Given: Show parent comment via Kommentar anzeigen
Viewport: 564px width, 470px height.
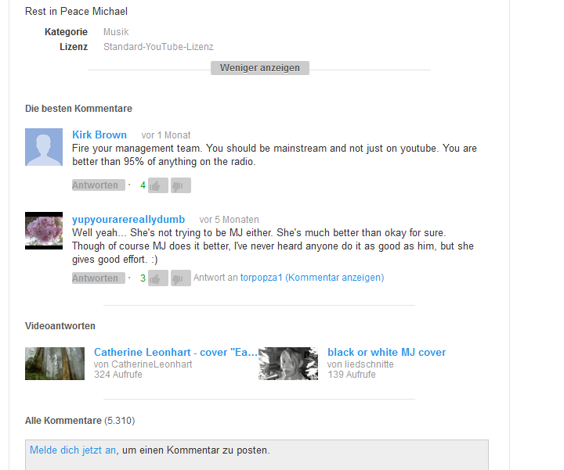Looking at the screenshot, I should pos(334,278).
